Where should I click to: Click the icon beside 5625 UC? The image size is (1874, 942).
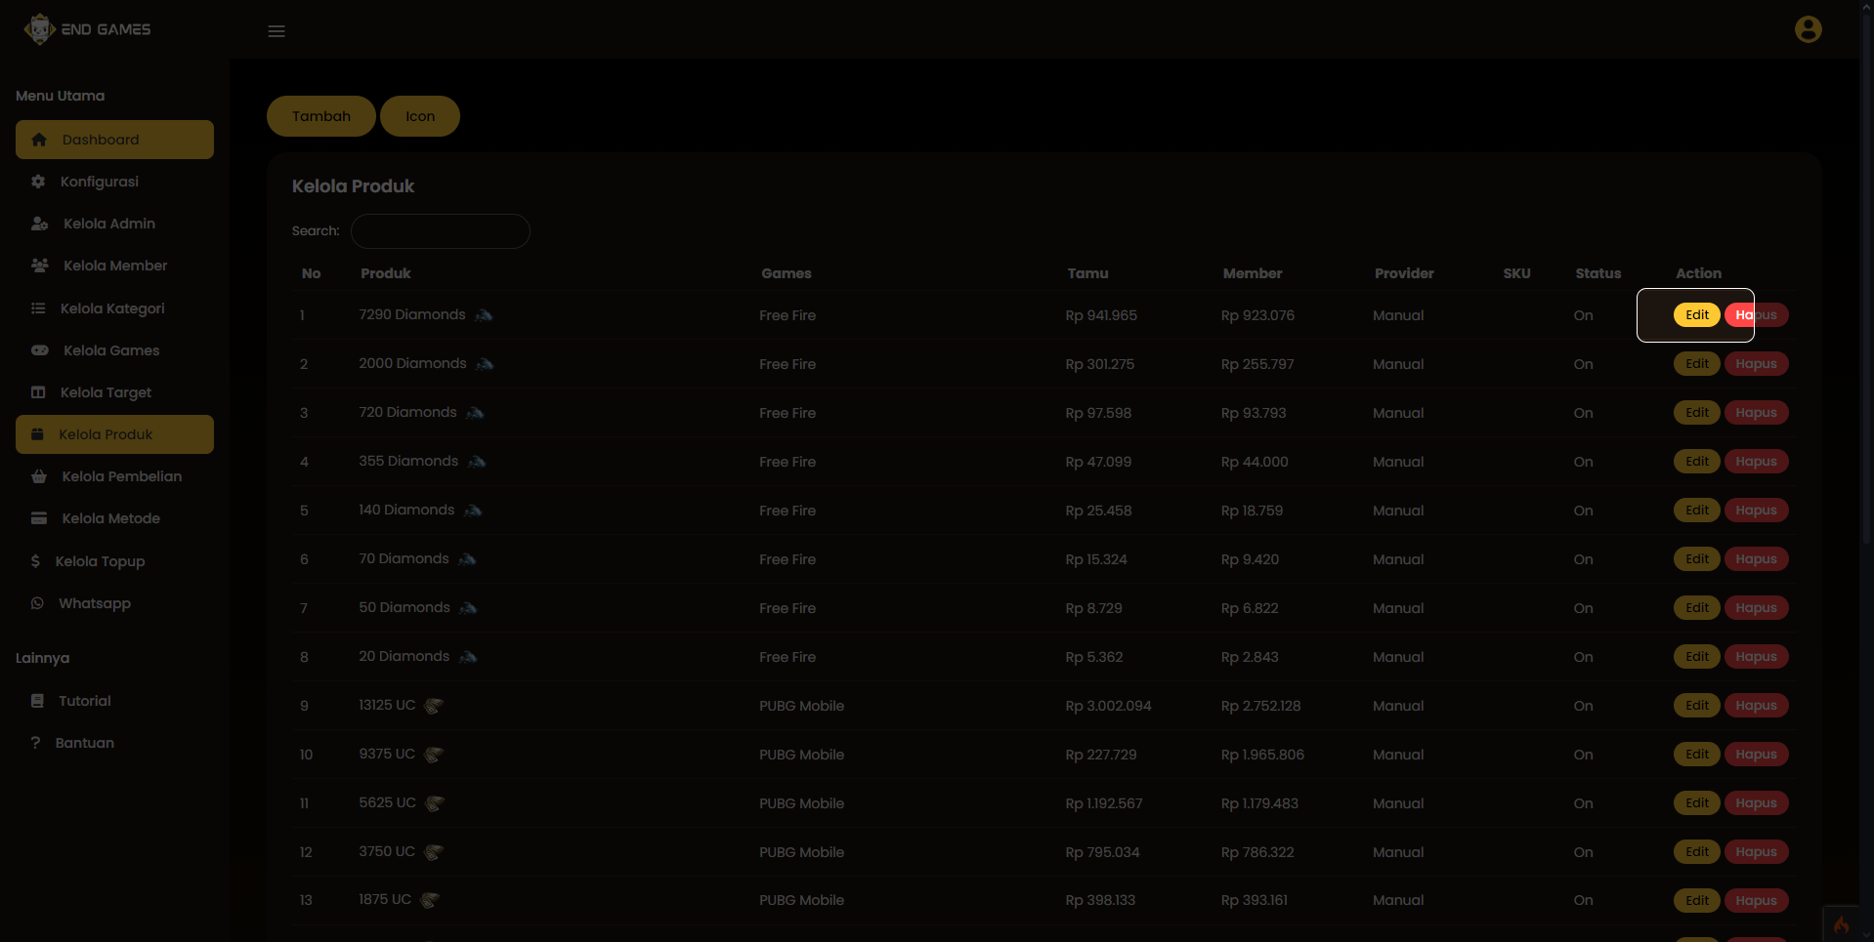435,803
